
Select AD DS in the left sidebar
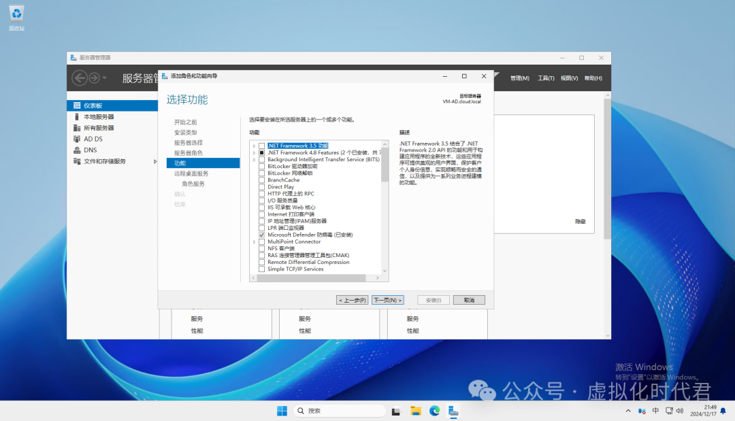click(x=93, y=139)
